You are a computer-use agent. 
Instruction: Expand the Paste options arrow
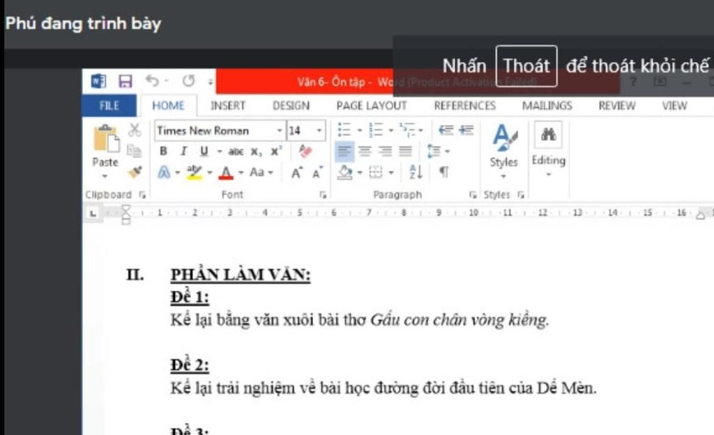(x=105, y=176)
